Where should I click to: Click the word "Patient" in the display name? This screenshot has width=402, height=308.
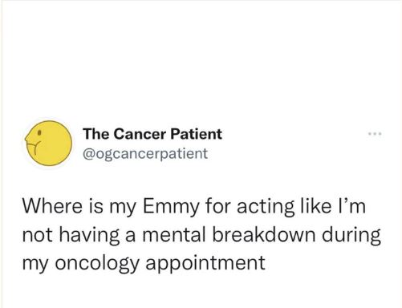(196, 134)
